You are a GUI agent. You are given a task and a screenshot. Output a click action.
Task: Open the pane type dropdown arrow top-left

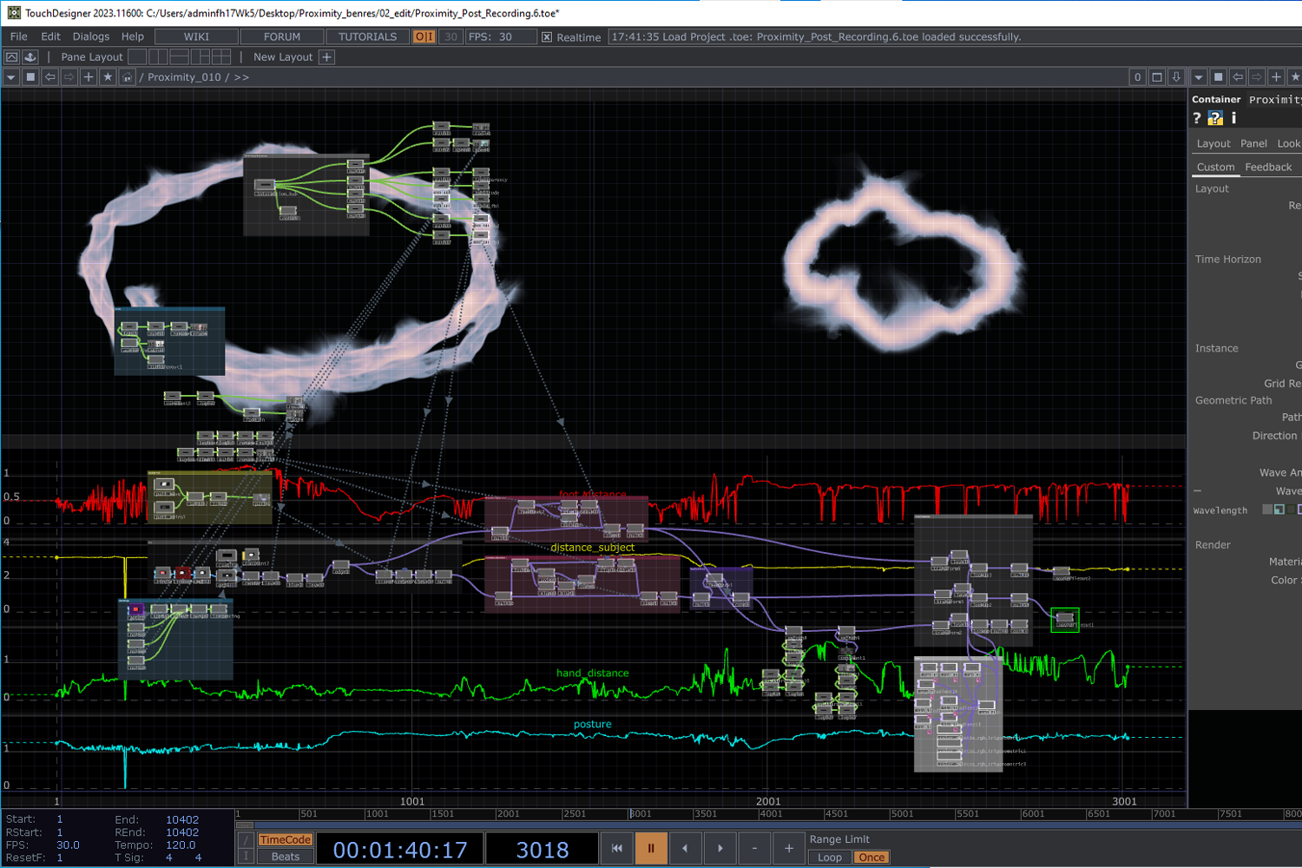[x=10, y=76]
